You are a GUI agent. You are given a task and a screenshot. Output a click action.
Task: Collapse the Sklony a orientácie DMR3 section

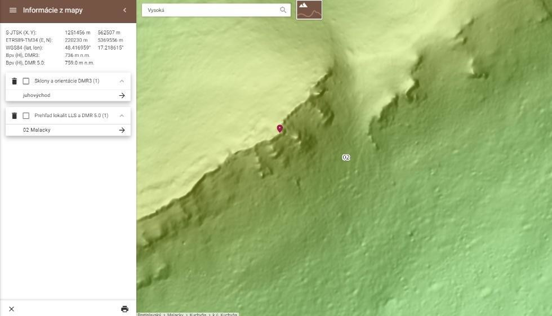click(x=122, y=81)
